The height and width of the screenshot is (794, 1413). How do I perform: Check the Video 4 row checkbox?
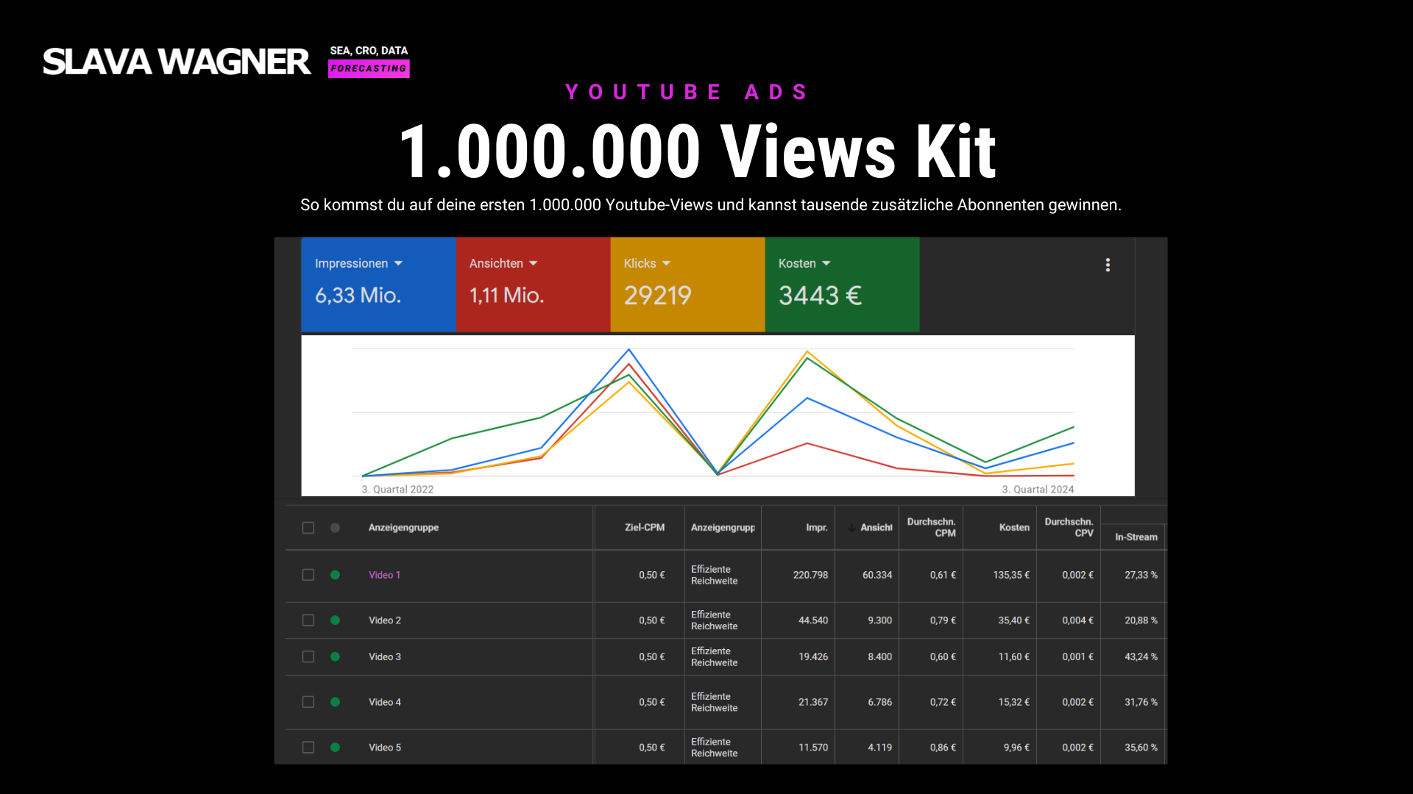(x=308, y=702)
